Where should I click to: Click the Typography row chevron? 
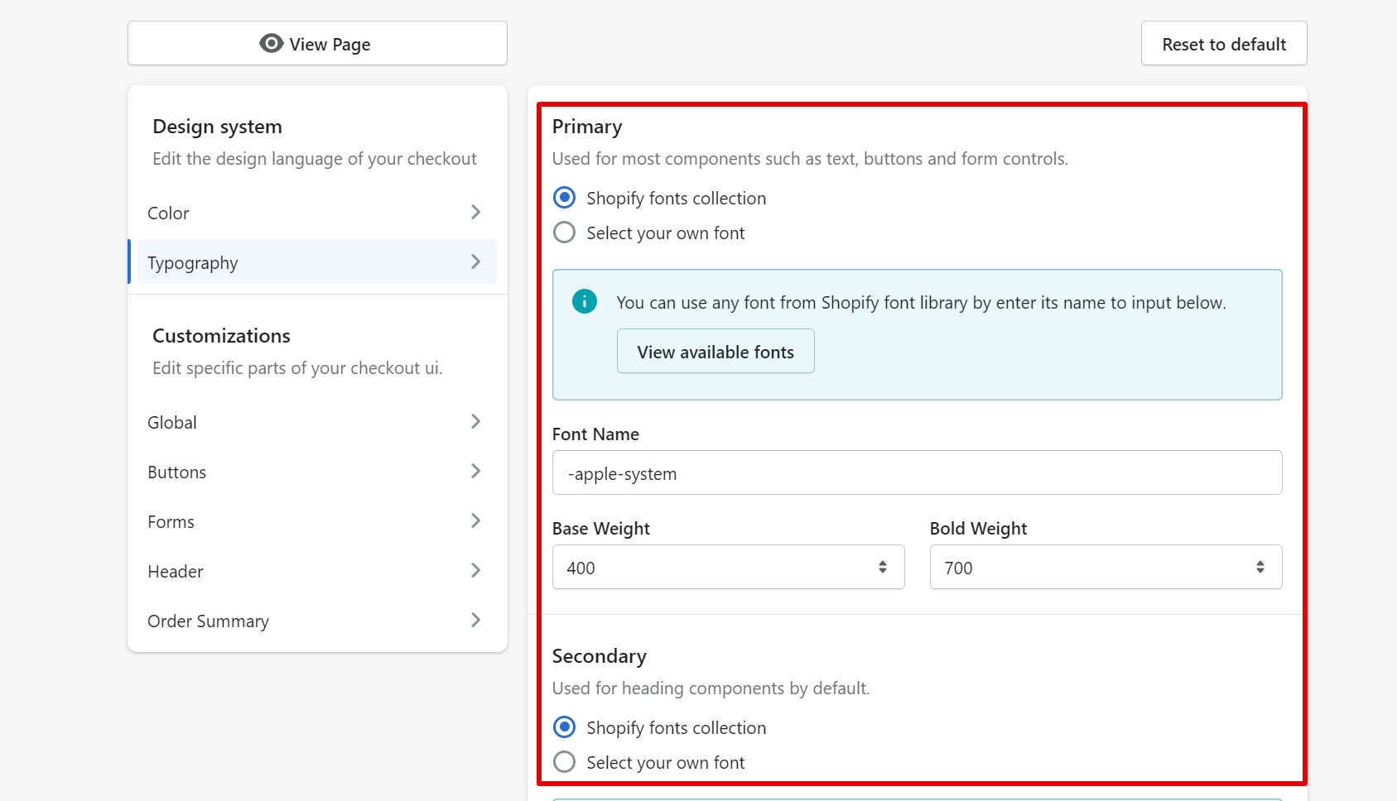coord(475,261)
